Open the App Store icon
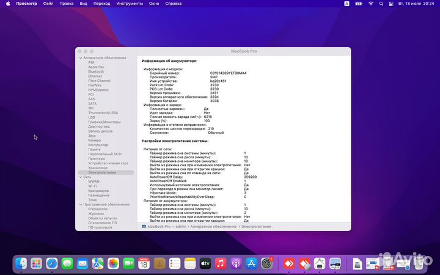Viewport: 440px width, 275px height. click(251, 263)
